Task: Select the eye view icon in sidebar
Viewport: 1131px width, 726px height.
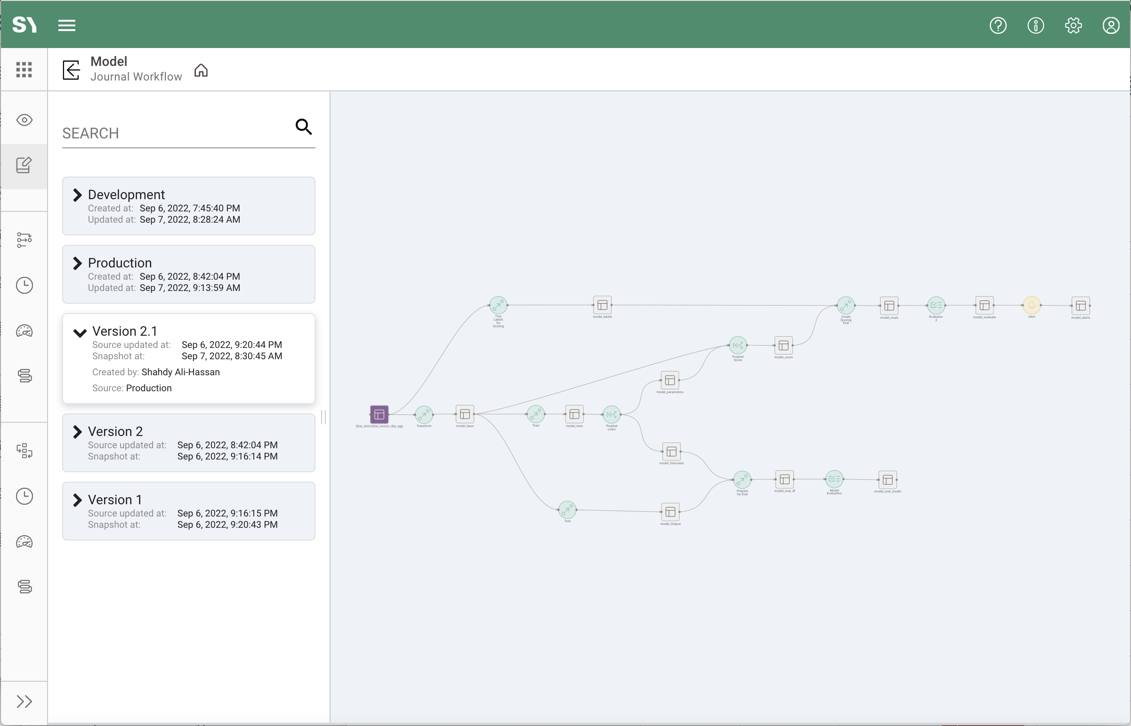Action: point(24,120)
